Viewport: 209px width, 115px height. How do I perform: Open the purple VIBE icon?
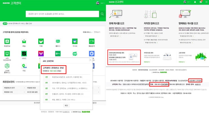point(41,54)
